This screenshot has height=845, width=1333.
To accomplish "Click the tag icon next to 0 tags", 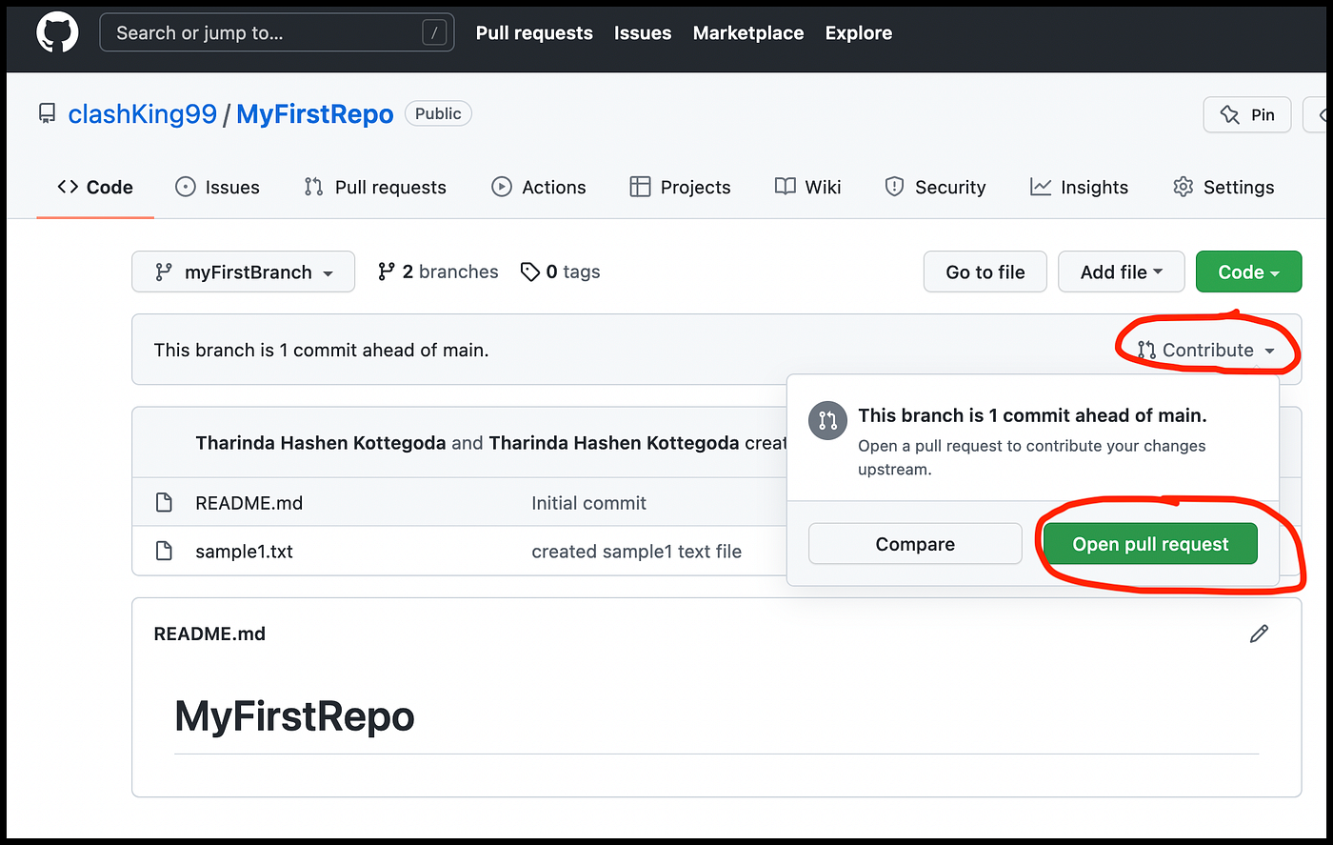I will [x=530, y=272].
